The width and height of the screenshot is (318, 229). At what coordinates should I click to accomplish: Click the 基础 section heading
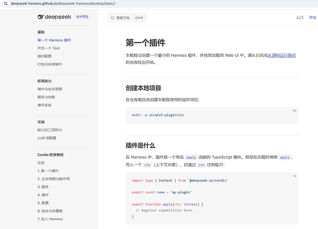click(41, 32)
